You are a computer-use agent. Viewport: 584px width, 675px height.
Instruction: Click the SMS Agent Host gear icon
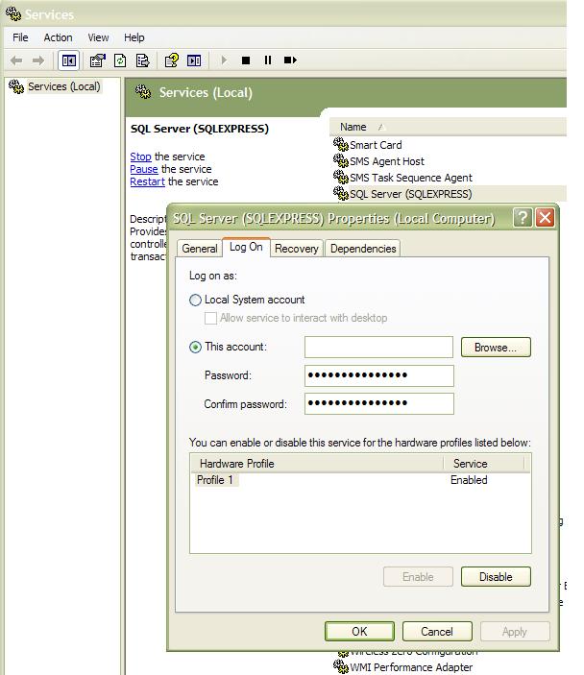(x=340, y=160)
